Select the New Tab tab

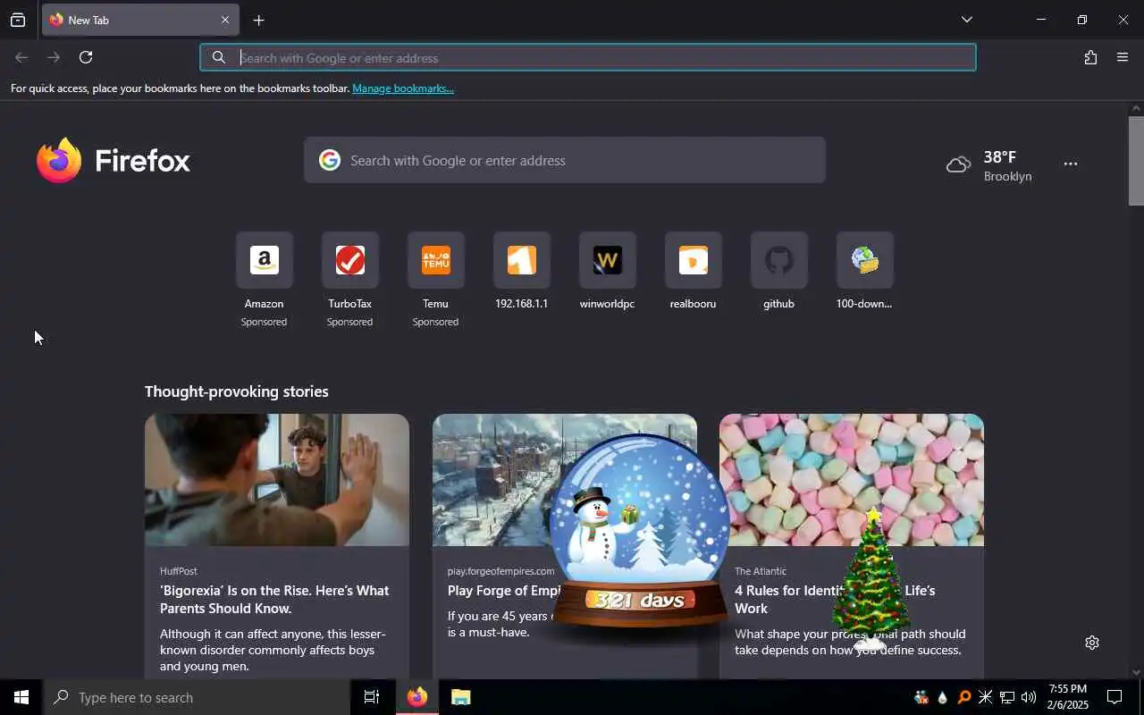click(x=140, y=20)
